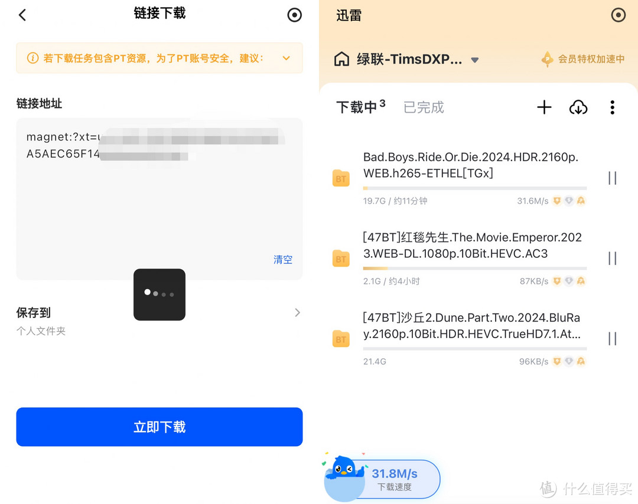The height and width of the screenshot is (504, 638).
Task: Pause the 红毯先生 download task
Action: click(611, 258)
